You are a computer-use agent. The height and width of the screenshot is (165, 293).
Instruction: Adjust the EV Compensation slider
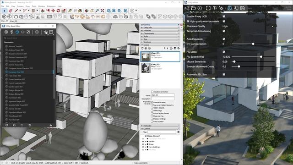[x=253, y=44]
